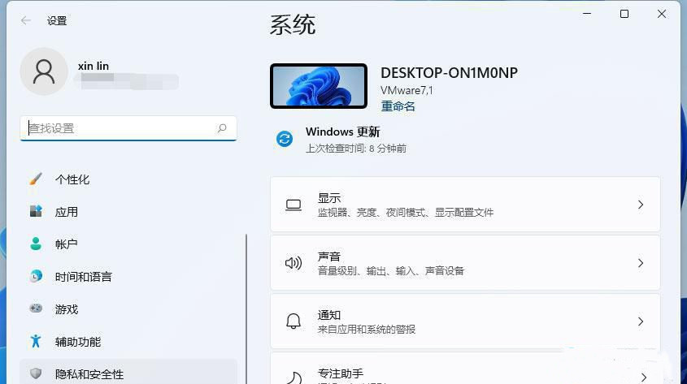Expand the 声音 row chevron

pos(641,263)
